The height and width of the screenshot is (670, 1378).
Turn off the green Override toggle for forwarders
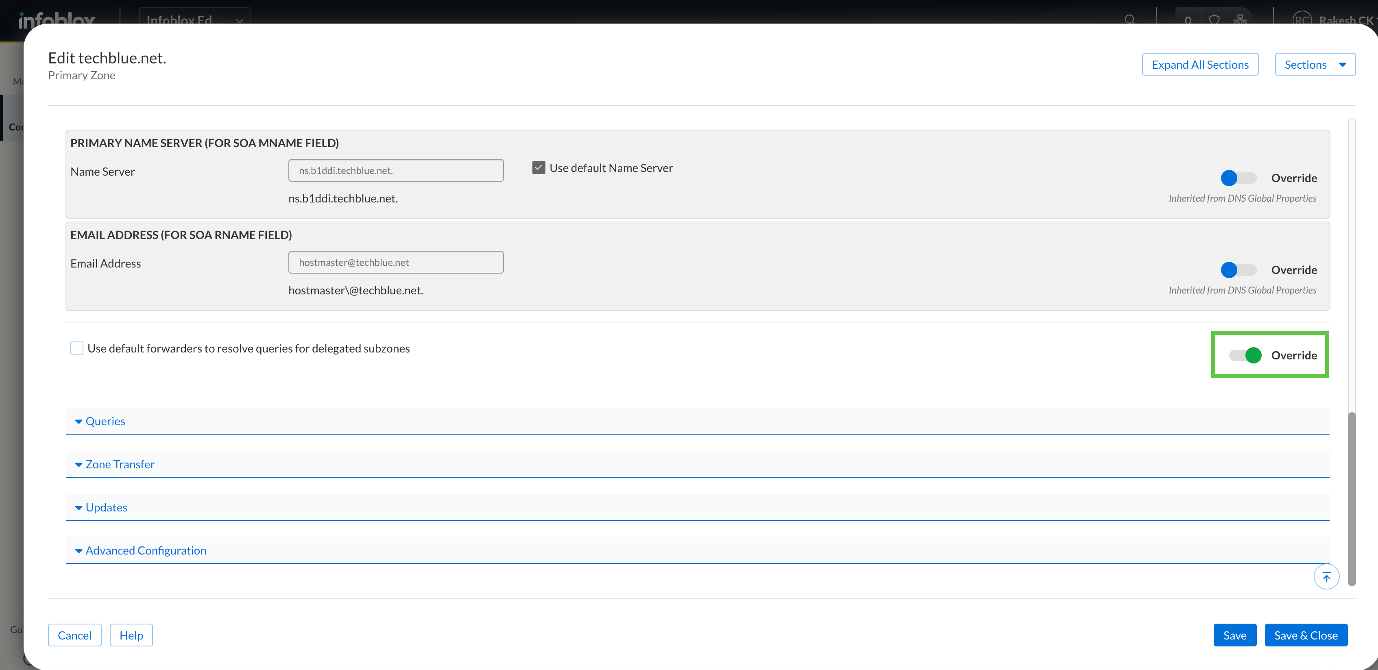point(1245,355)
